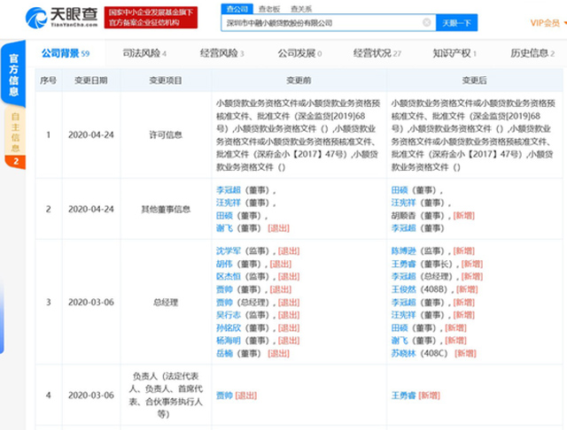Open 苏晓林 (408C) link
Screen dimensions: 567x430
tap(404, 353)
